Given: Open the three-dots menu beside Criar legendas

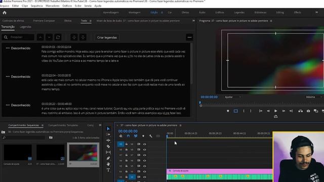Looking at the screenshot, I should (189, 37).
